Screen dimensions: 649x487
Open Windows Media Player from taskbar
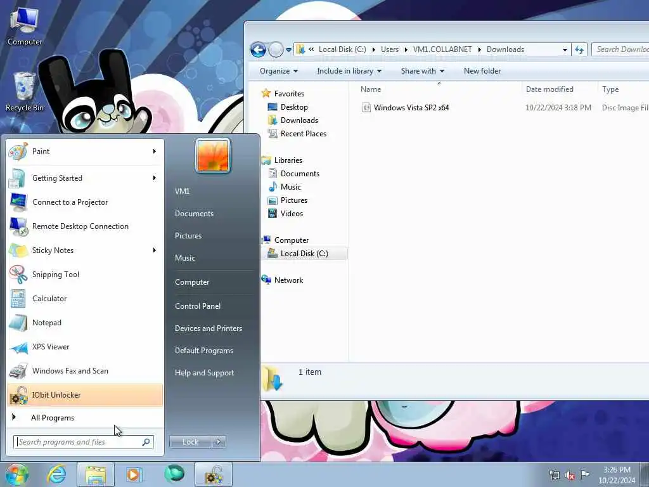pyautogui.click(x=133, y=474)
